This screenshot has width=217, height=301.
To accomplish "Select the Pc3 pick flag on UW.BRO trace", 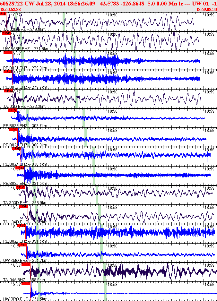I will (26, 283).
